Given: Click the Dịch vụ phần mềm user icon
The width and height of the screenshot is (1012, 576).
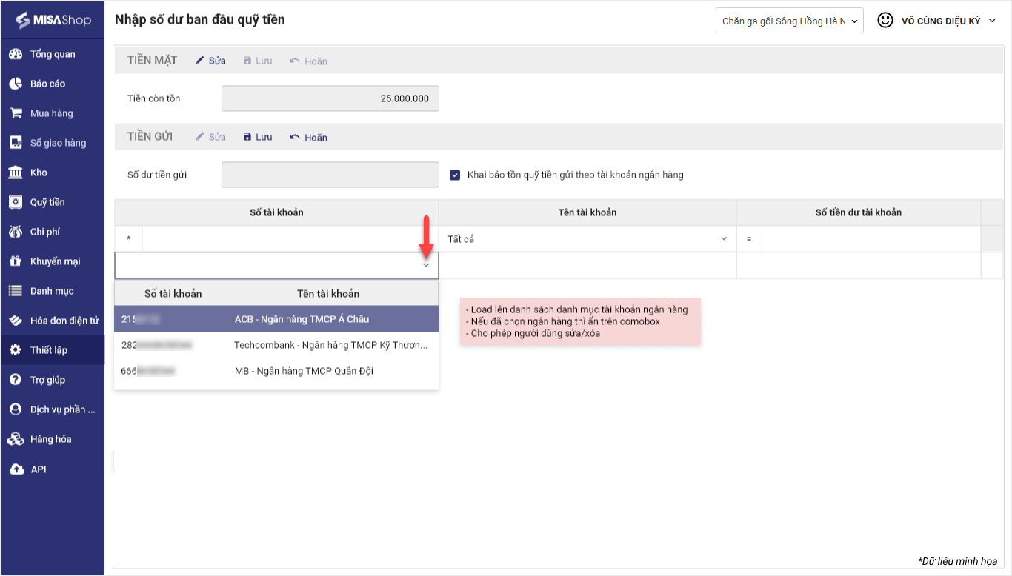Looking at the screenshot, I should (16, 409).
